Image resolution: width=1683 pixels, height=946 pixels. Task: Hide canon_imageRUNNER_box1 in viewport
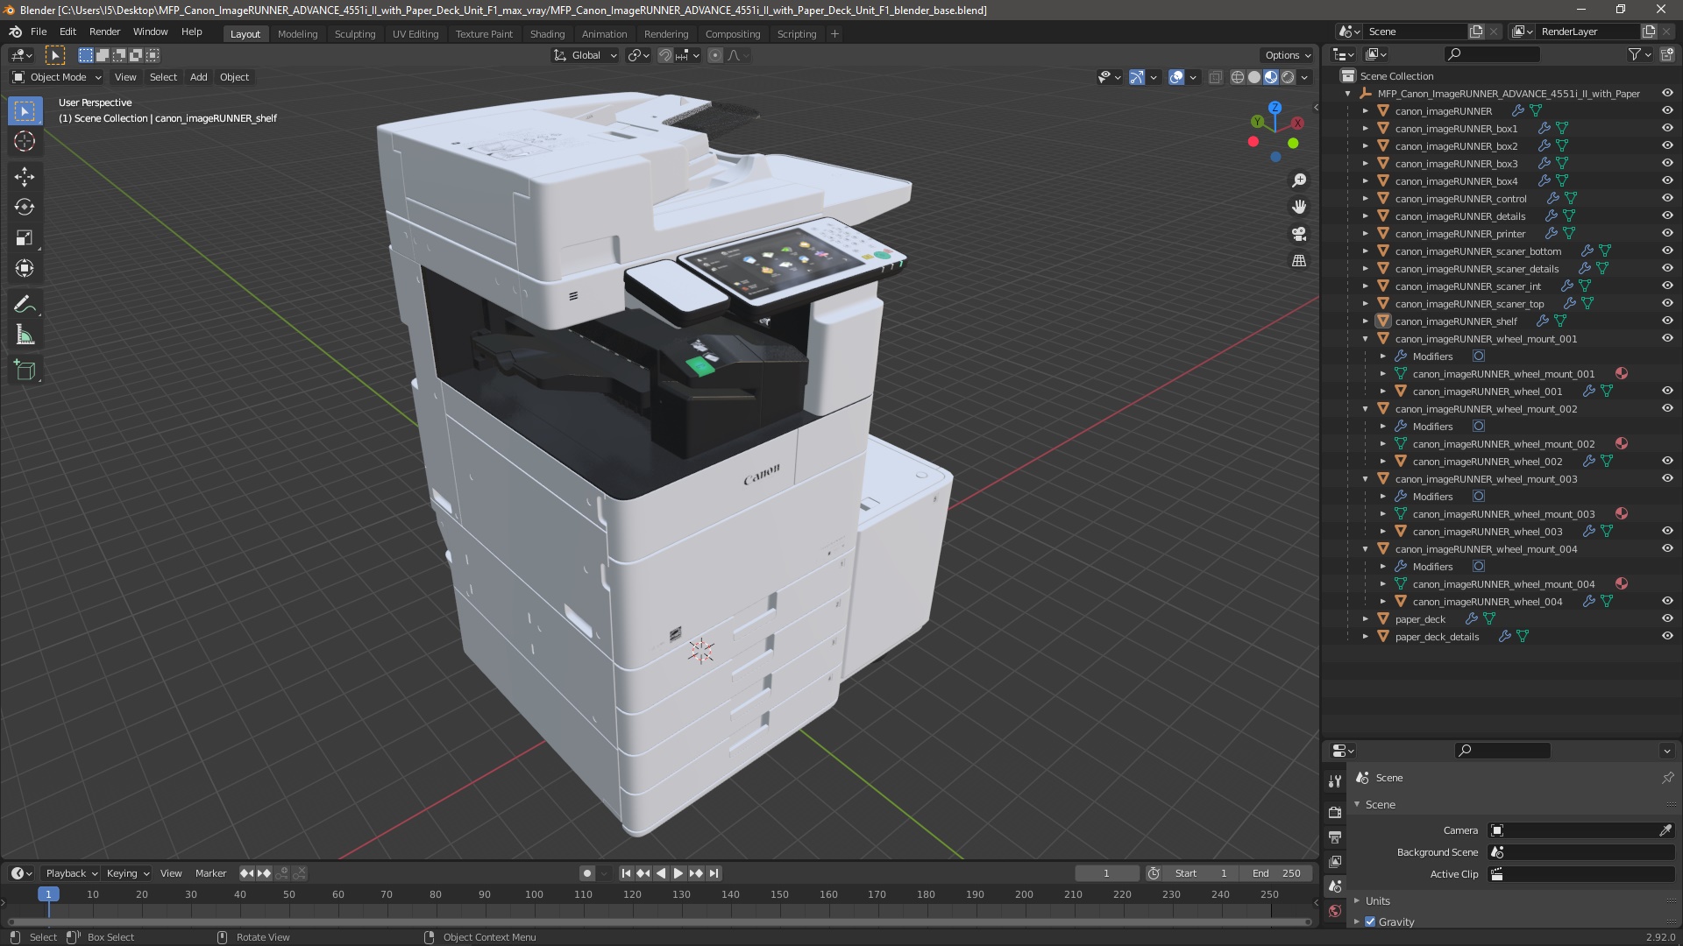click(x=1667, y=128)
